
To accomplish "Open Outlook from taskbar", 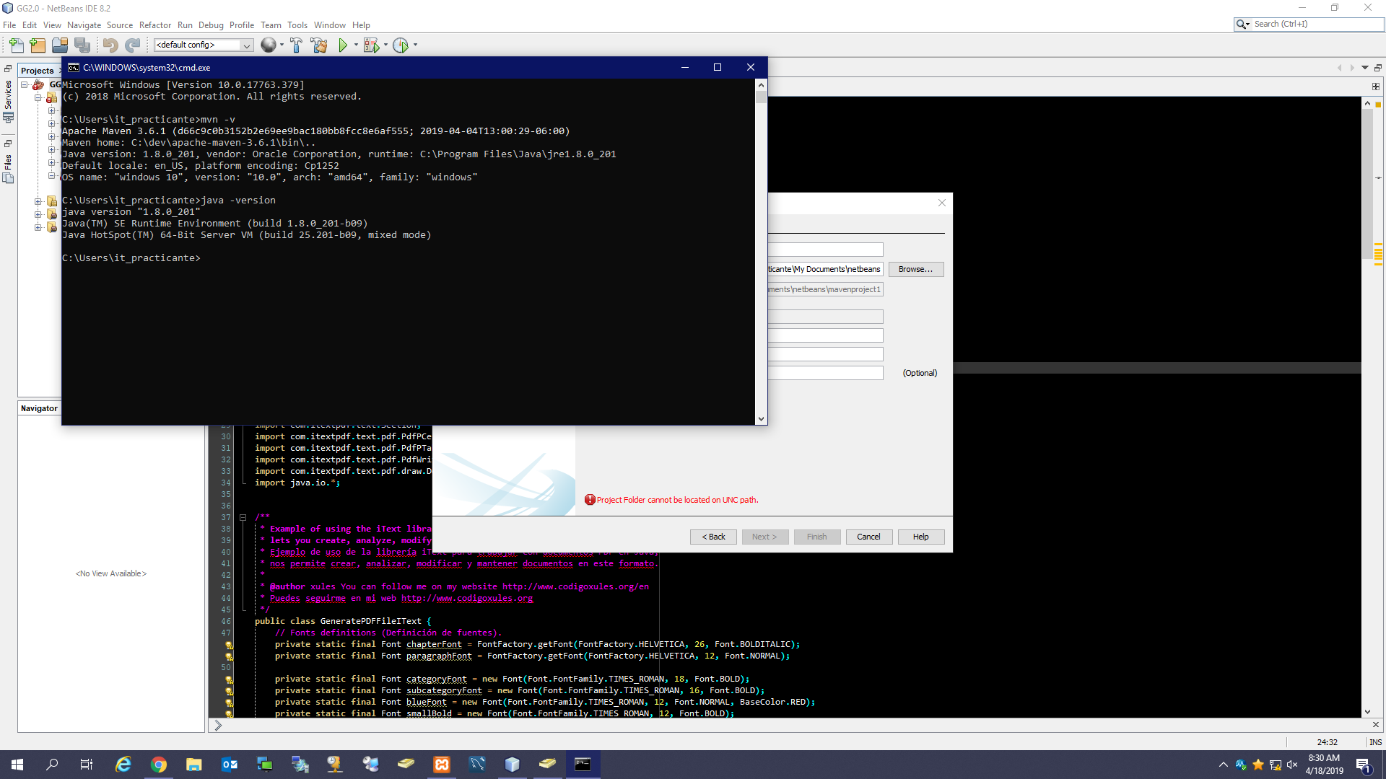I will click(230, 765).
